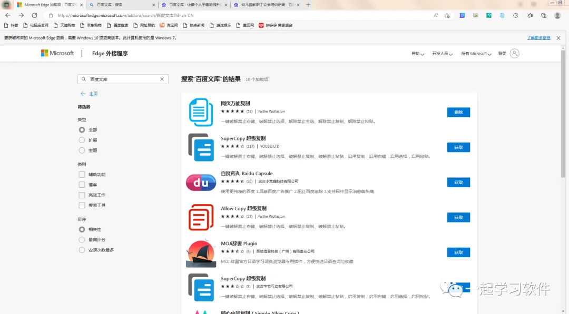This screenshot has width=569, height=314.
Task: Check the 博客 category box
Action: (82, 185)
